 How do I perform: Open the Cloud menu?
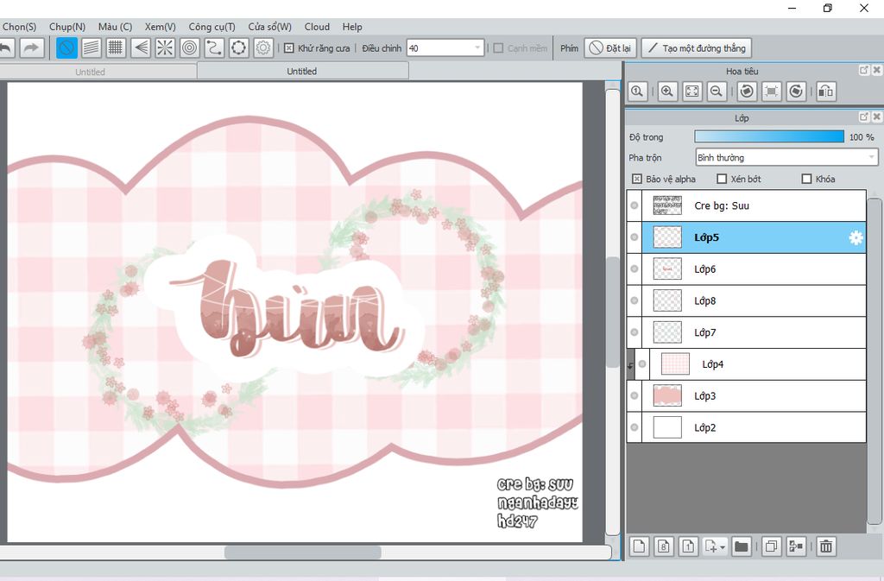click(317, 27)
